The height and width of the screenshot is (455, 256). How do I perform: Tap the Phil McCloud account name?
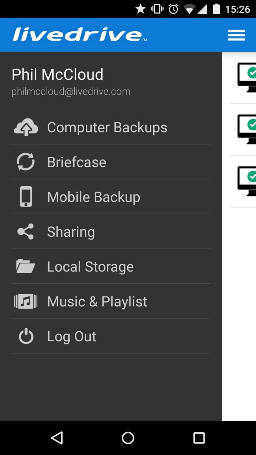click(x=58, y=75)
